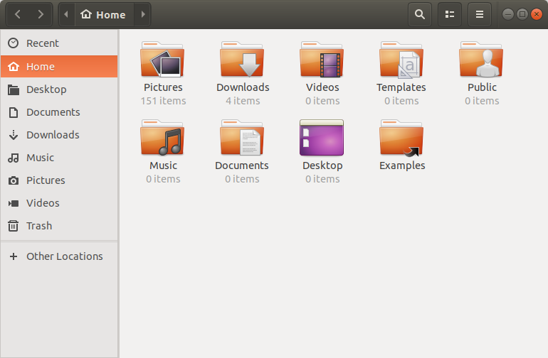Open Recent in the sidebar

[59, 43]
